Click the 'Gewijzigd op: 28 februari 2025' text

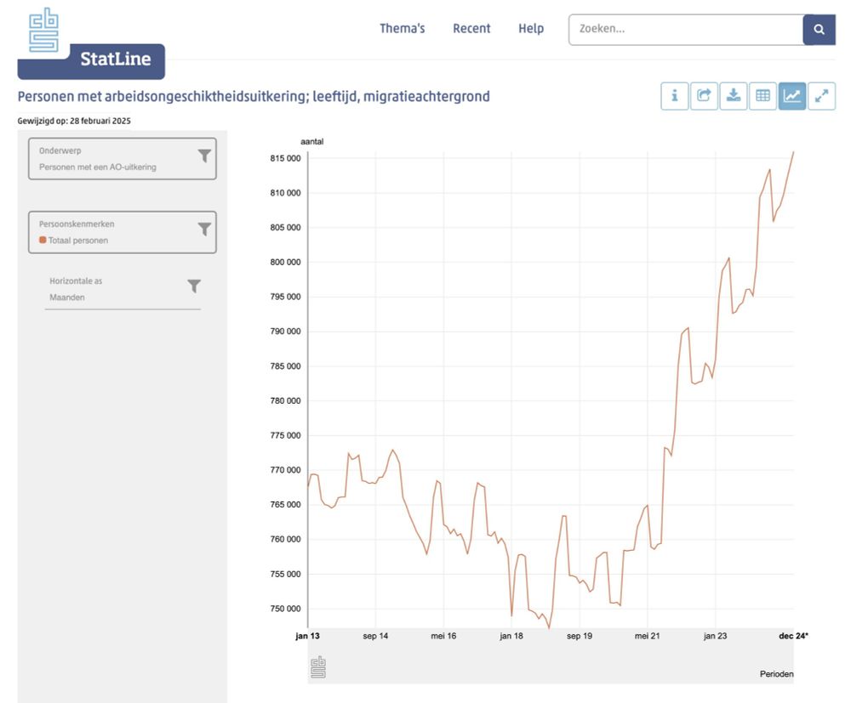74,121
